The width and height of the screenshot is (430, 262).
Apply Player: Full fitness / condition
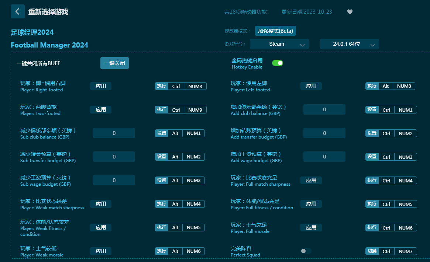tap(311, 204)
